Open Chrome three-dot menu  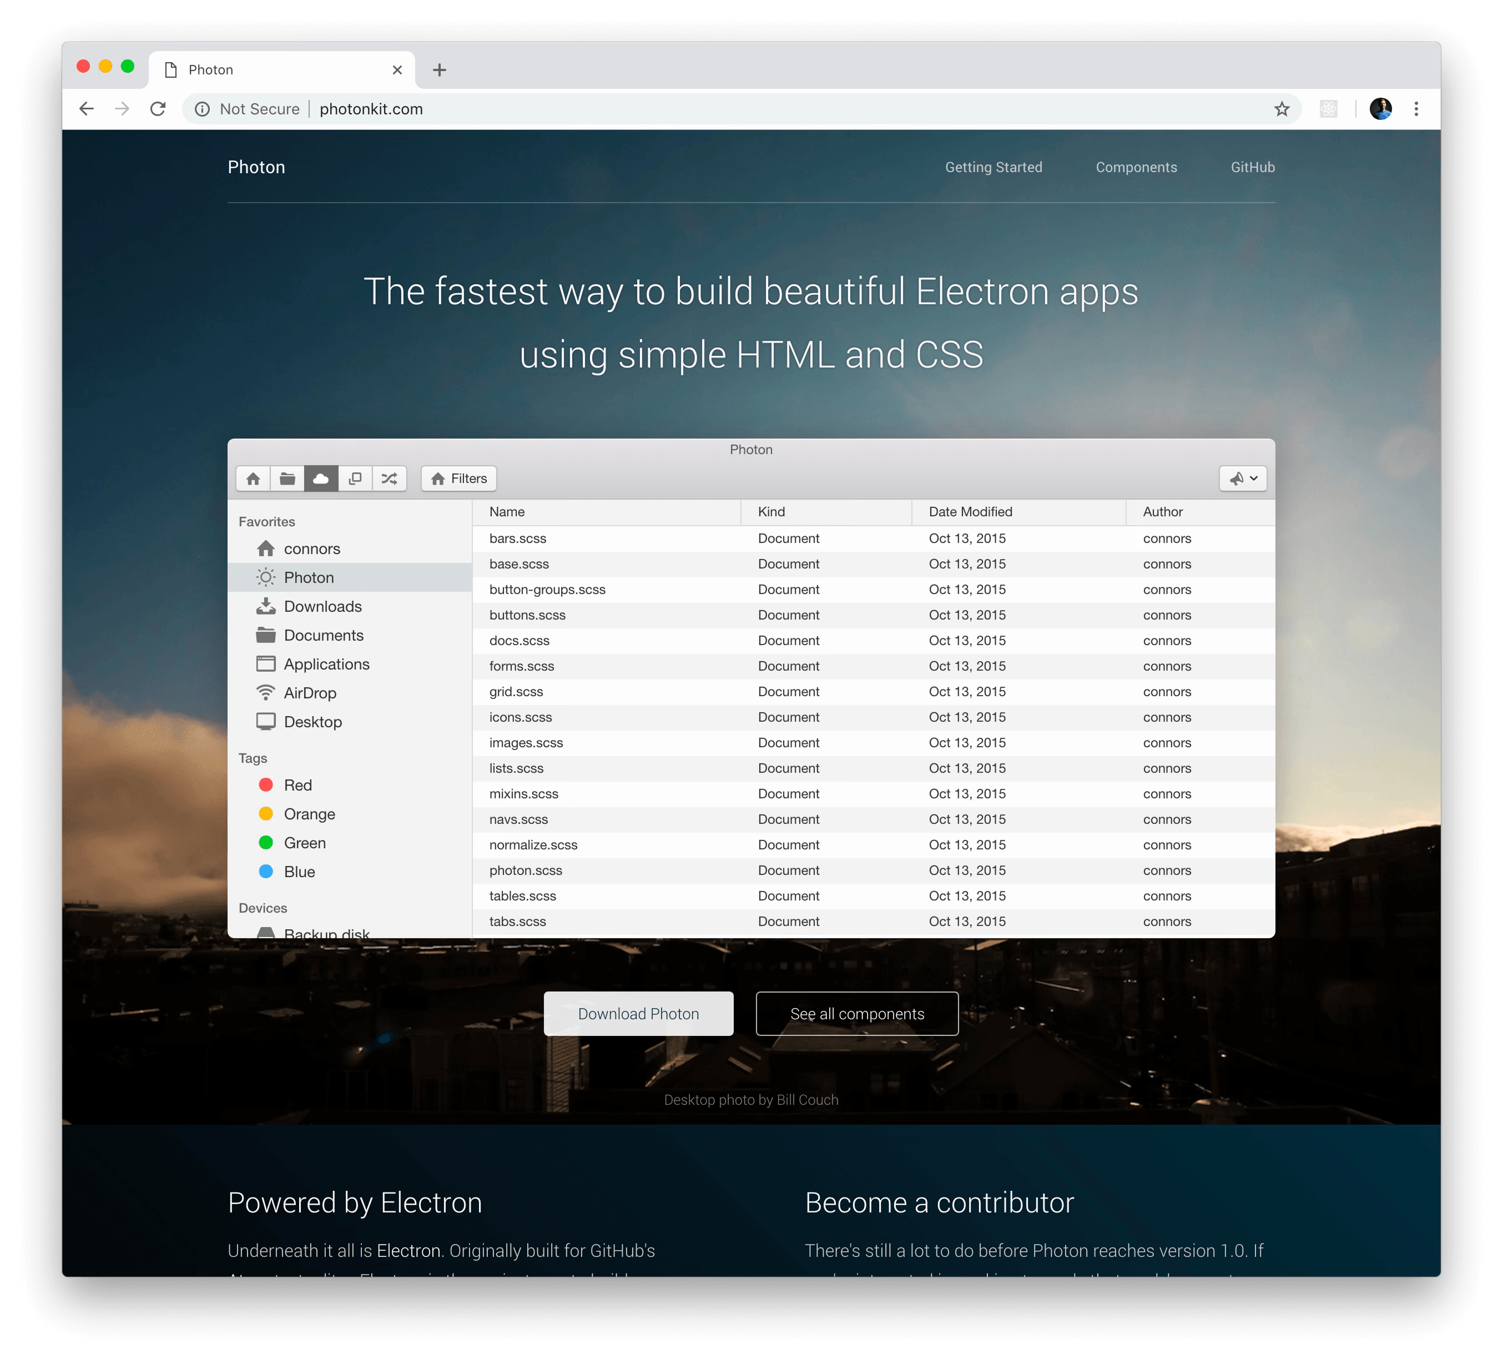coord(1416,109)
